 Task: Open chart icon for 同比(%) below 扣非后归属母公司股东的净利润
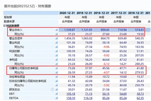[x=57, y=85]
